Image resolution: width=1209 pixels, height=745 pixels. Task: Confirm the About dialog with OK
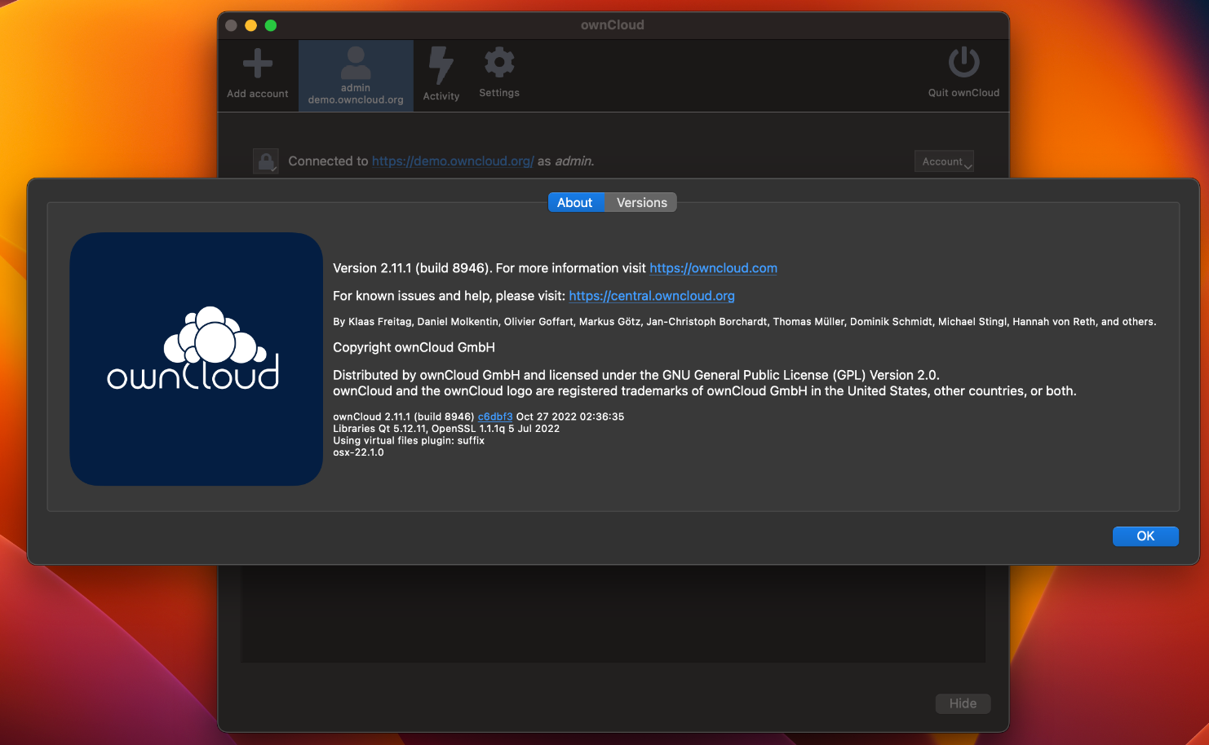[1145, 536]
